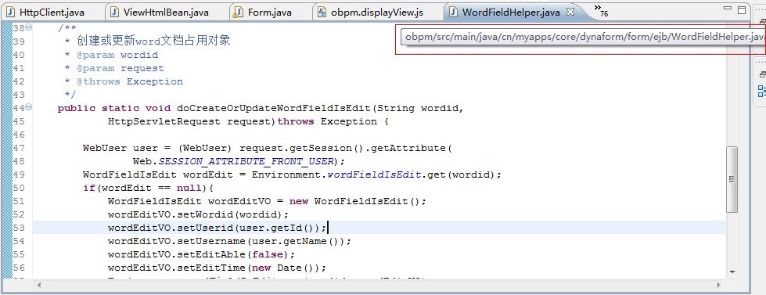The height and width of the screenshot is (295, 766).
Task: Click the vertical scrollbar thumb
Action: pyautogui.click(x=732, y=179)
